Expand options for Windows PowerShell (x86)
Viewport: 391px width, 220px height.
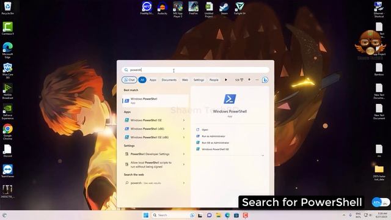point(184,129)
